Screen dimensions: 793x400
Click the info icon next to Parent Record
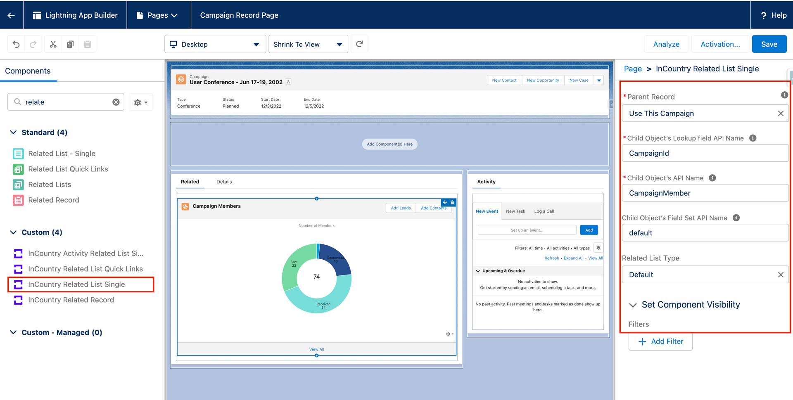[784, 95]
